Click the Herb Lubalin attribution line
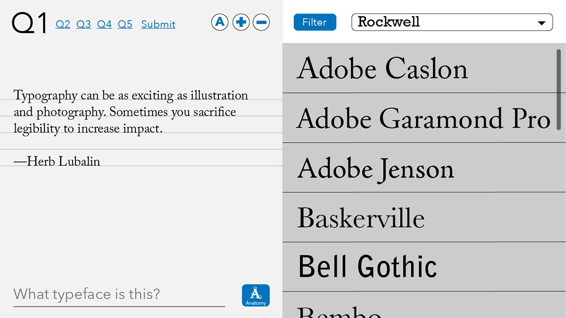Screen dimensions: 566x318 [57, 162]
